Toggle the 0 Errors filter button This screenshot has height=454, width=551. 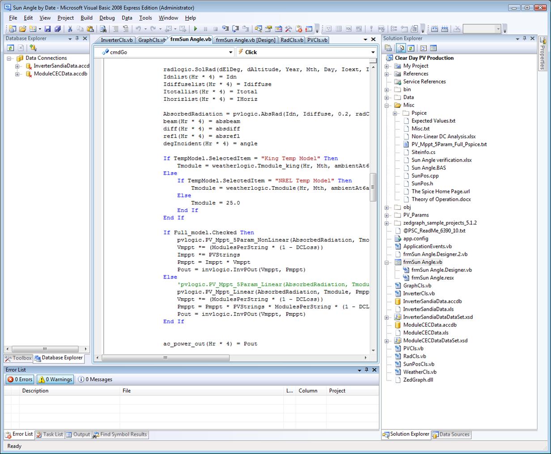[x=20, y=379]
